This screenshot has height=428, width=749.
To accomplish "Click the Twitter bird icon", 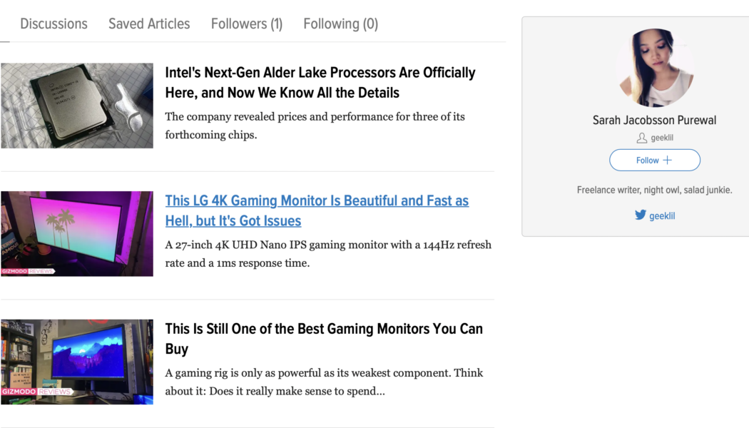I will click(x=641, y=215).
